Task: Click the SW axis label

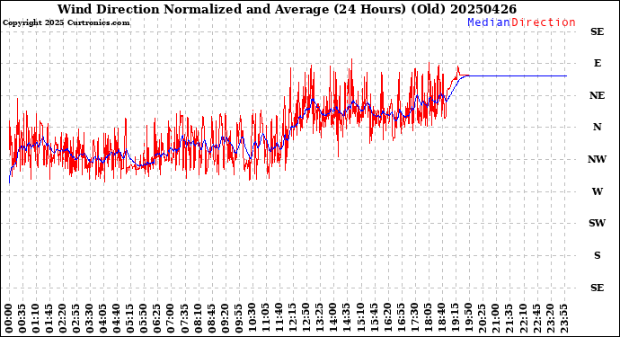Action: coord(597,224)
